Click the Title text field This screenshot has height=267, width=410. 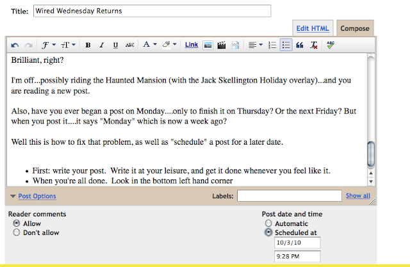click(152, 11)
